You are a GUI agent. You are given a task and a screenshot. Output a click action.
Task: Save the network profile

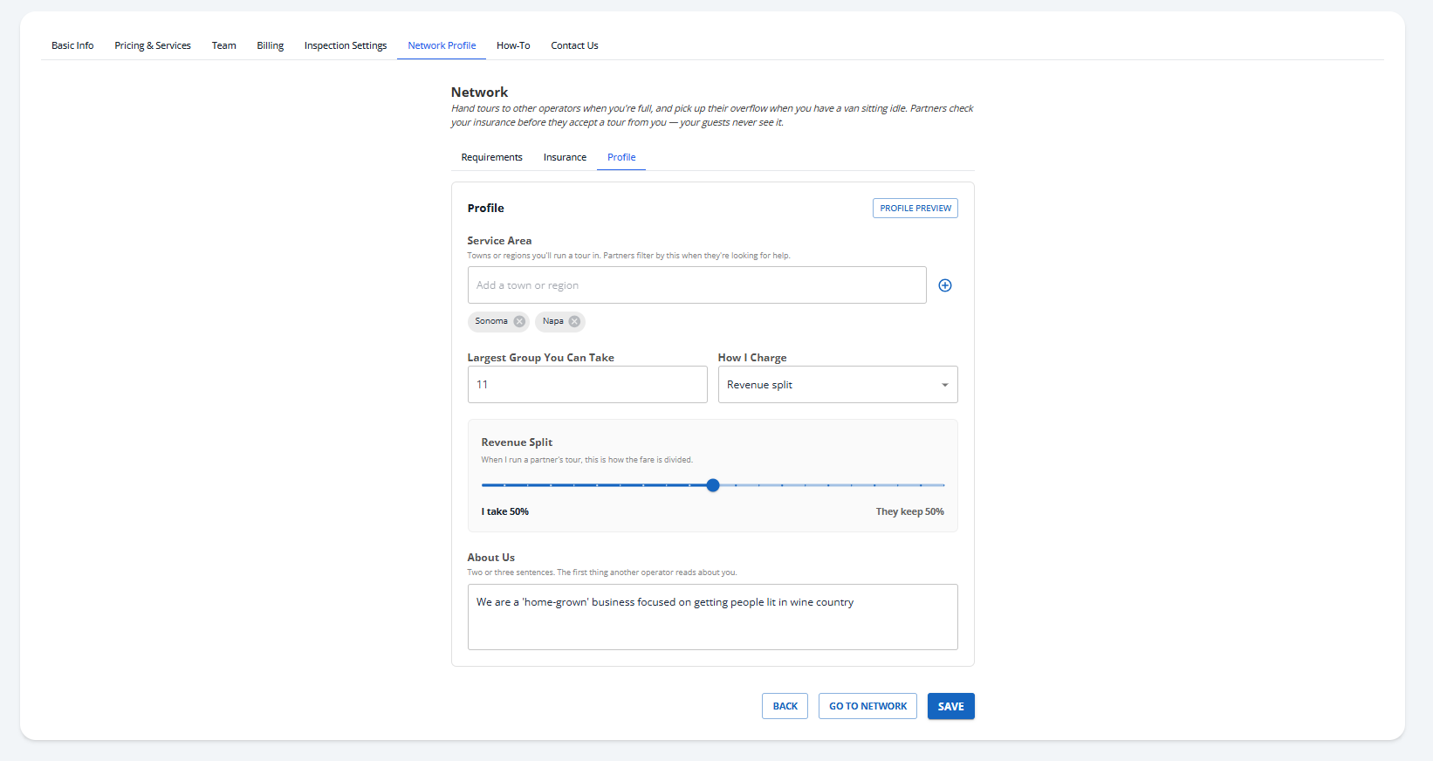pyautogui.click(x=951, y=706)
